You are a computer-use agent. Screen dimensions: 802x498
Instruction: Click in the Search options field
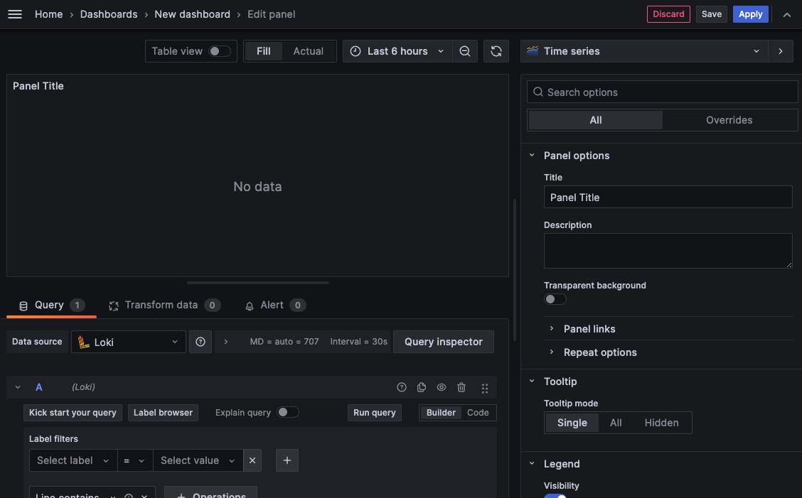click(668, 92)
